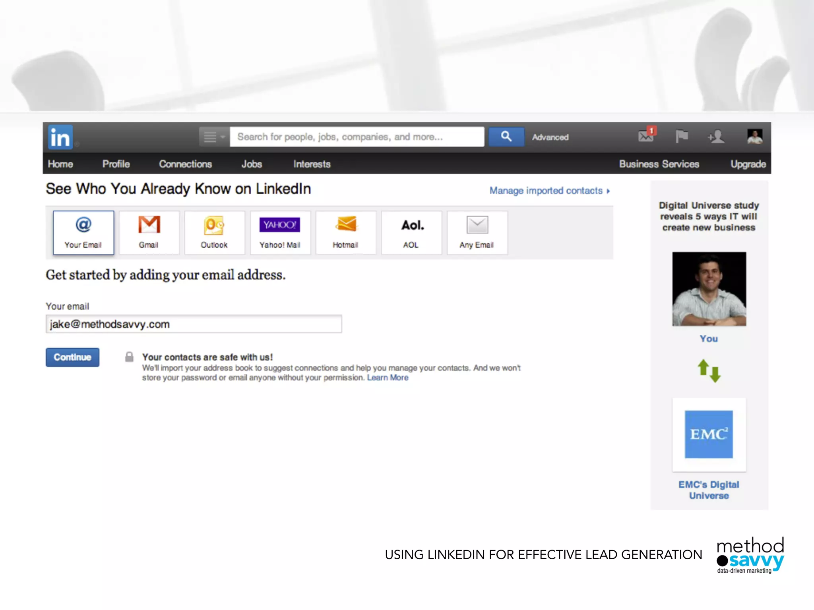814x610 pixels.
Task: Click the blue magnifier search button
Action: tap(506, 137)
